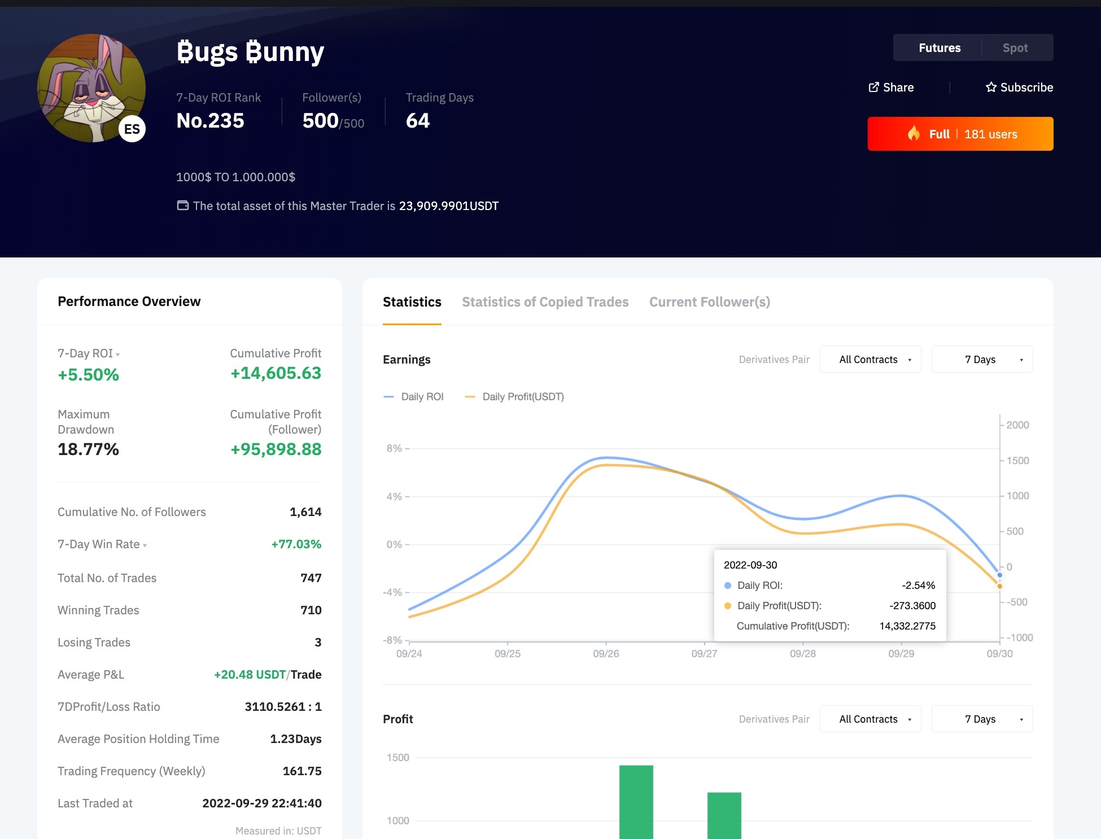Click Cumulative No. of Followers value 1,614
Viewport: 1101px width, 839px height.
pyautogui.click(x=305, y=512)
